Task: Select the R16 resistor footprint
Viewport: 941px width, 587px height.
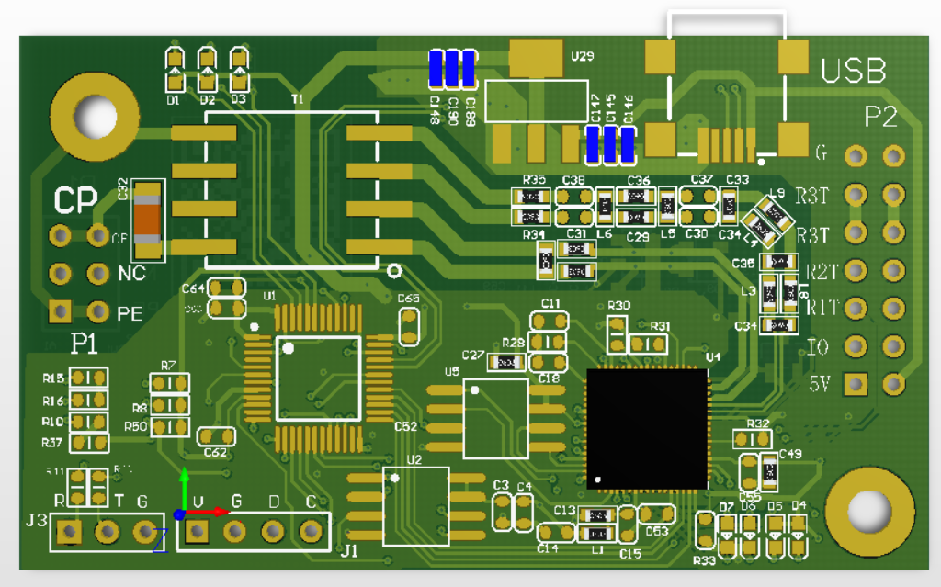Action: tap(89, 400)
